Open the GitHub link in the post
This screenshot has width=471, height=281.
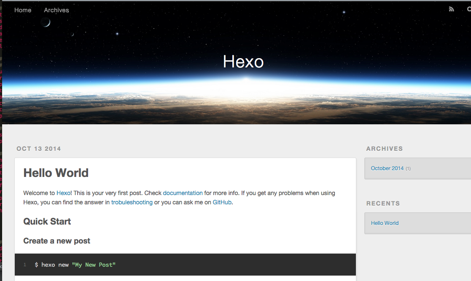222,202
